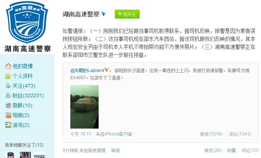Screen dimensions: 261x158
Task: Click the Hunan Expressway Police avatar logo
Action: tap(27, 23)
